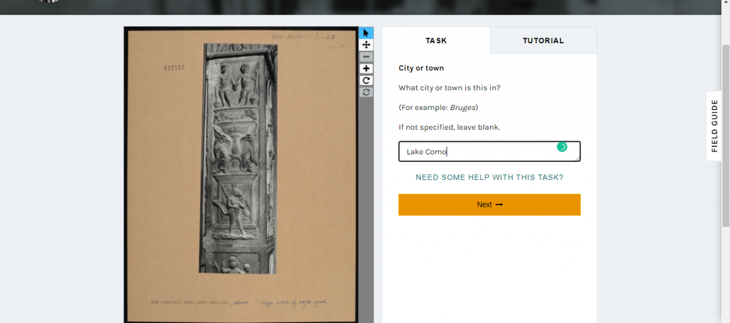Click the arrow on the Next button

(499, 205)
